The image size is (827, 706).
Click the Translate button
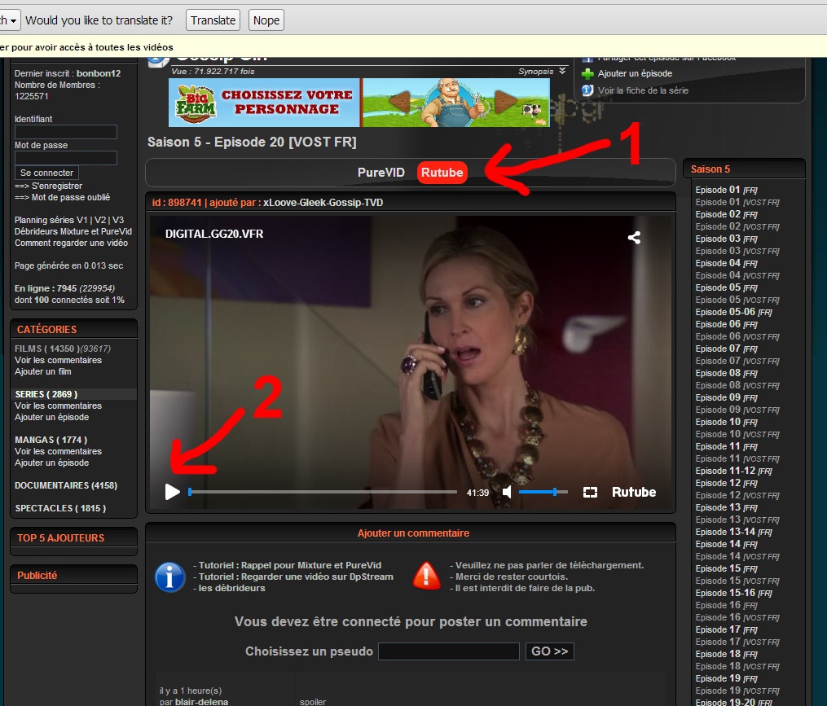213,20
